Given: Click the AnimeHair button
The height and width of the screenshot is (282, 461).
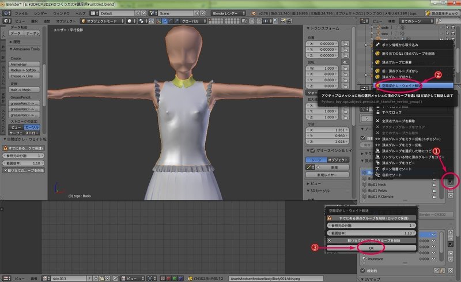Looking at the screenshot, I should click(24, 64).
